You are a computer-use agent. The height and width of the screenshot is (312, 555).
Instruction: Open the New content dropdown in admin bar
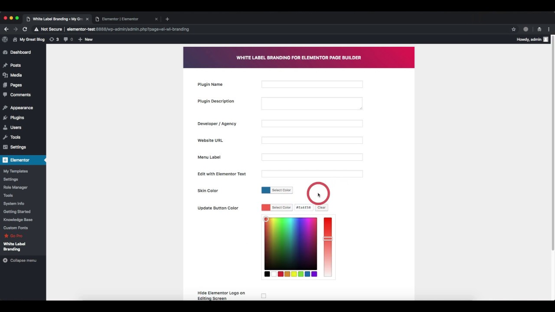click(85, 39)
